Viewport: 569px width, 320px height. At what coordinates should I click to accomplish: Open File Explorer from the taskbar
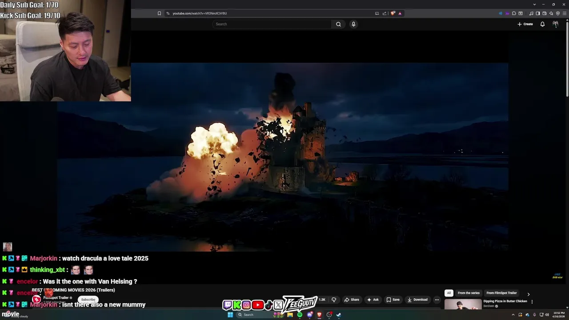[x=290, y=315]
